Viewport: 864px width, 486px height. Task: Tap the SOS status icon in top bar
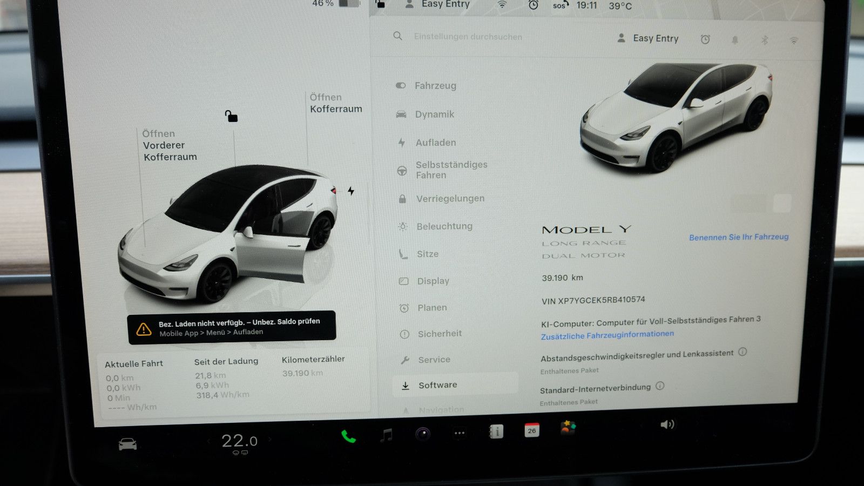click(x=560, y=5)
